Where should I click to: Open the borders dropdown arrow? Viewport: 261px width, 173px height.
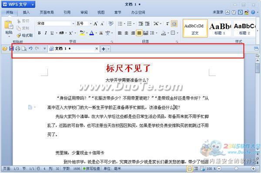point(177,33)
